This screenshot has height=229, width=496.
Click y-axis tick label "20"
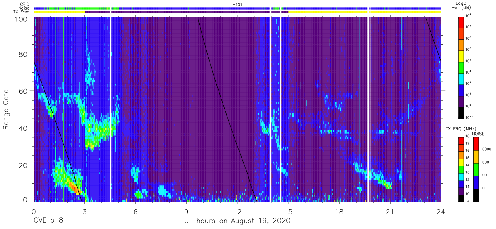23,165
